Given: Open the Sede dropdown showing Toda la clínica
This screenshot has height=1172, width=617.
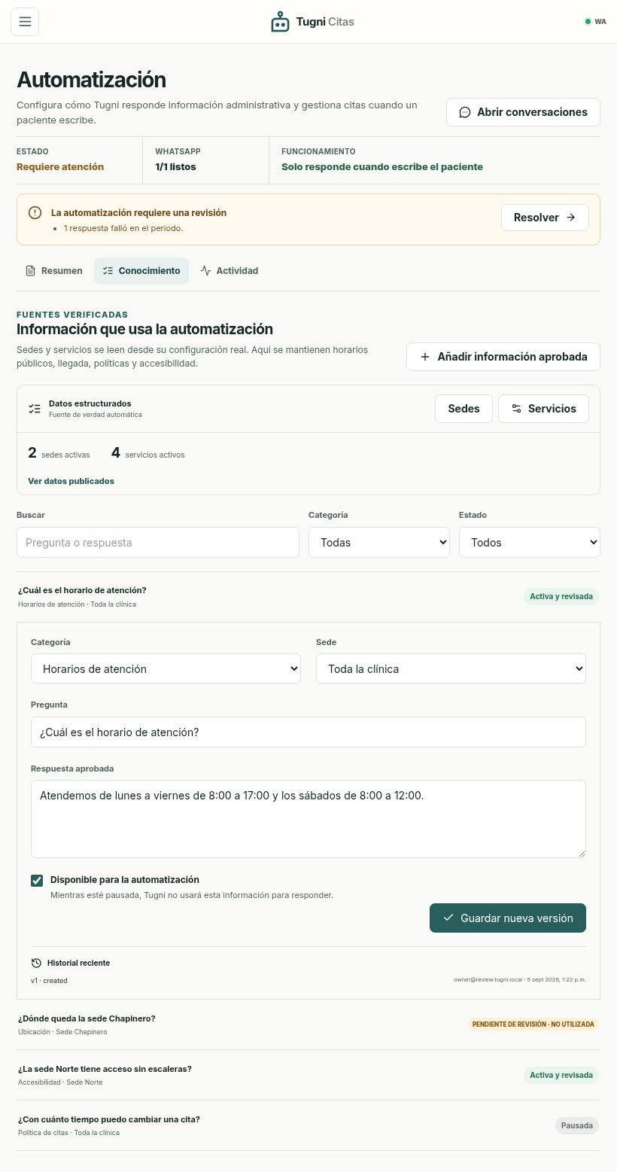Looking at the screenshot, I should [451, 668].
